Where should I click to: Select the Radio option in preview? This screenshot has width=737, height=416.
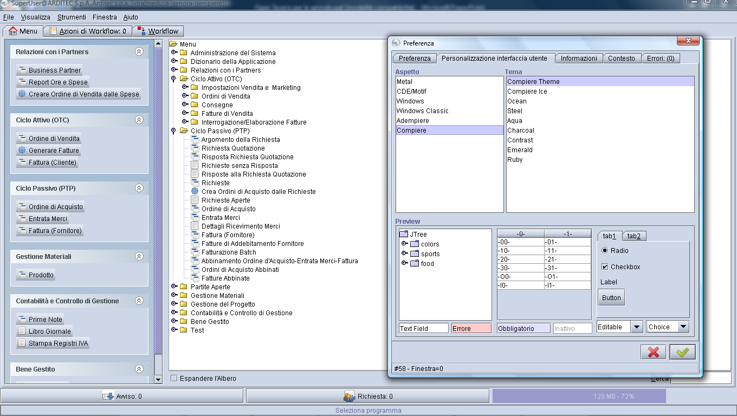[605, 251]
